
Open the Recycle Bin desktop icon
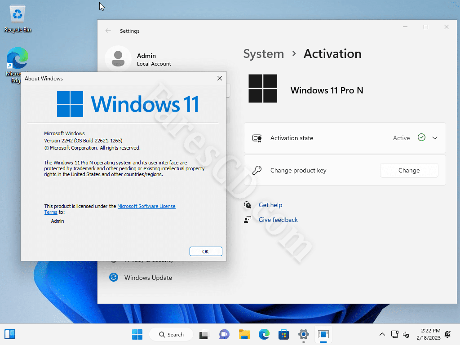point(18,19)
